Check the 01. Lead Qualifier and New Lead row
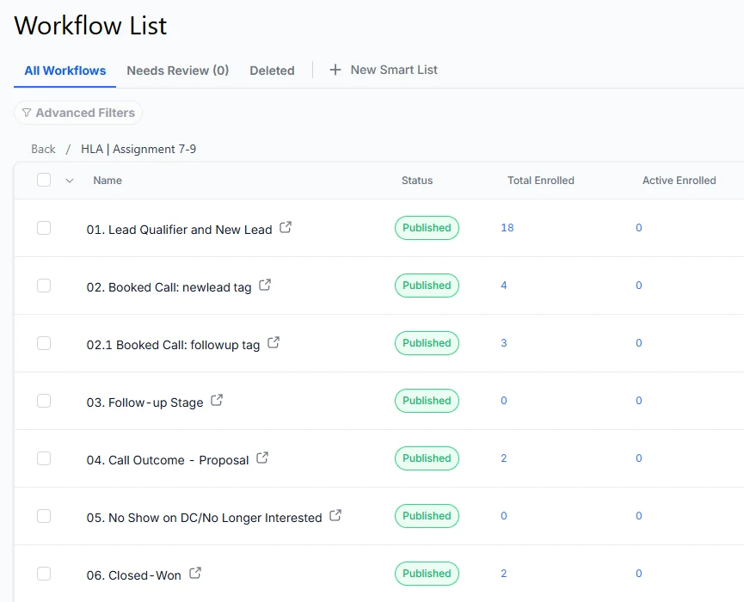744x602 pixels. click(44, 228)
